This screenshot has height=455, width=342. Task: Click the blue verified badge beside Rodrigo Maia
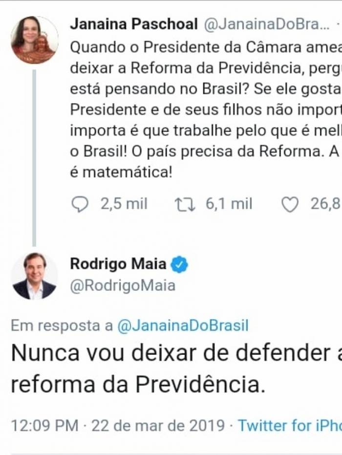[x=179, y=264]
